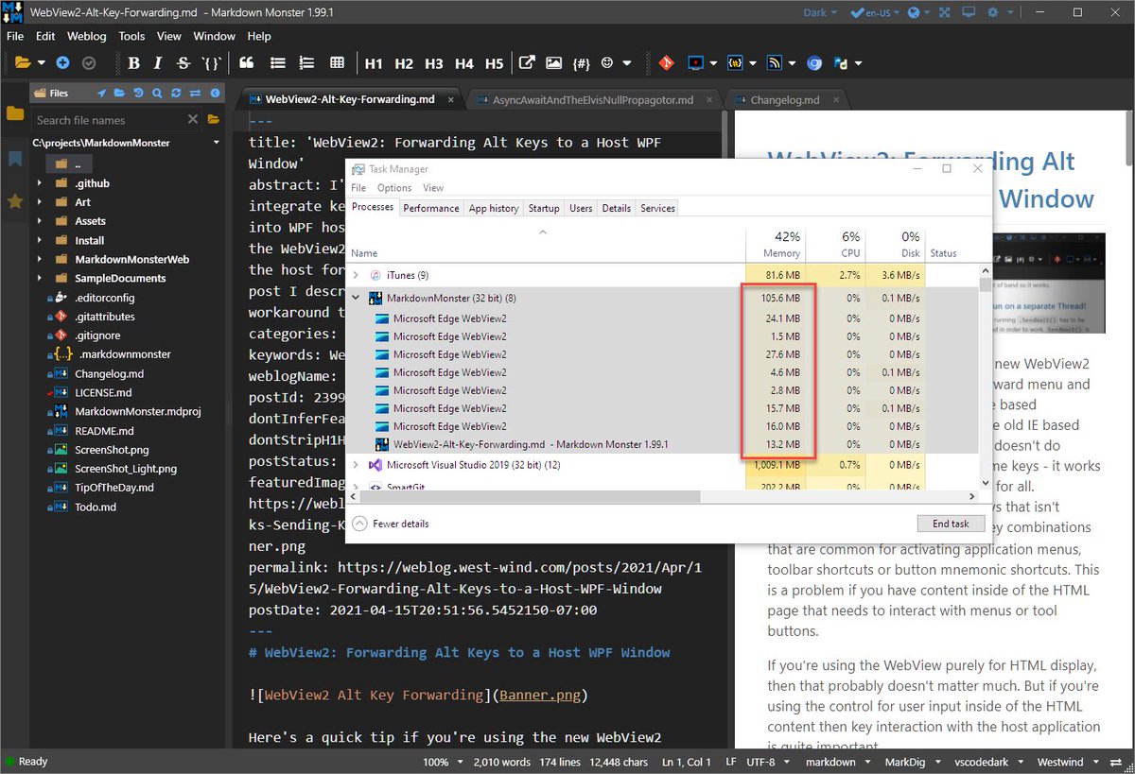Select README.md in the file tree

click(102, 431)
